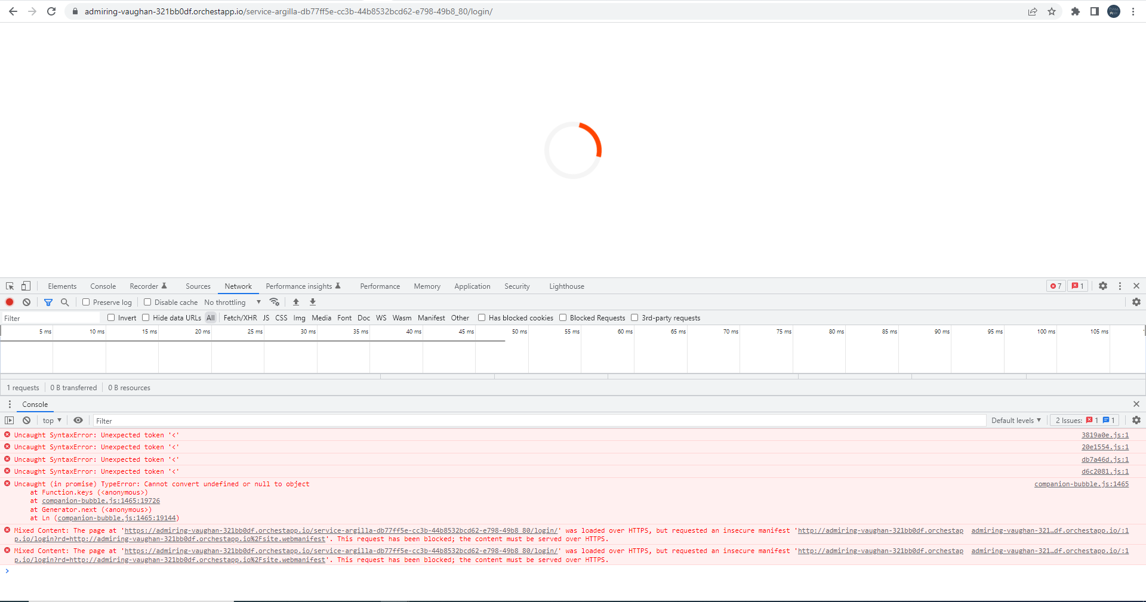The image size is (1146, 602).
Task: Check the Disable cache option
Action: click(x=147, y=302)
